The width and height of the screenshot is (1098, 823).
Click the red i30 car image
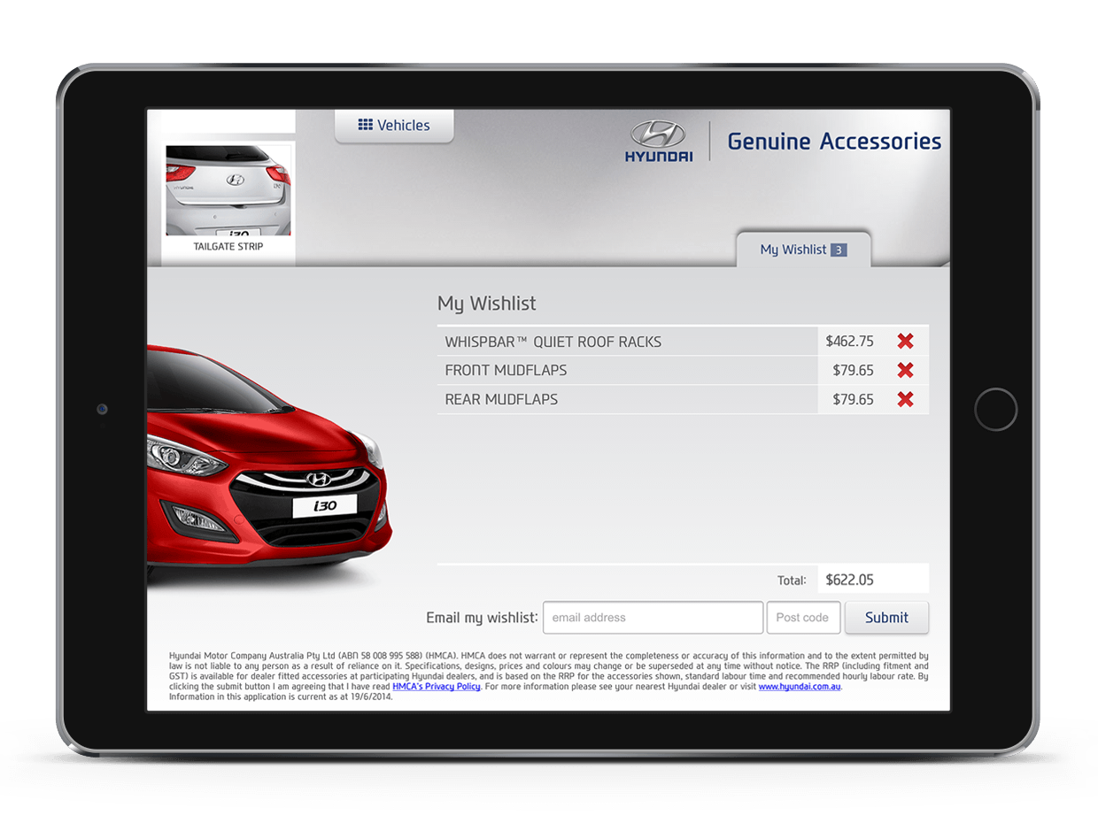(266, 478)
